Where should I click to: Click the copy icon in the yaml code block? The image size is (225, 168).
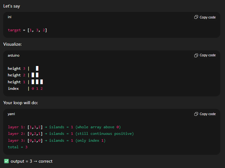[x=196, y=114]
